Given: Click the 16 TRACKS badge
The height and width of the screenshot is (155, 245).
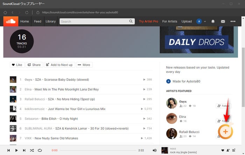Looking at the screenshot, I should (x=22, y=41).
